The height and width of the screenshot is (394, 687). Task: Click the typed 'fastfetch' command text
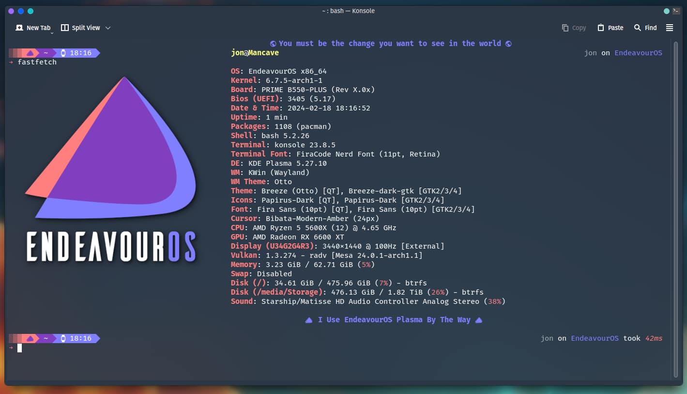point(37,62)
